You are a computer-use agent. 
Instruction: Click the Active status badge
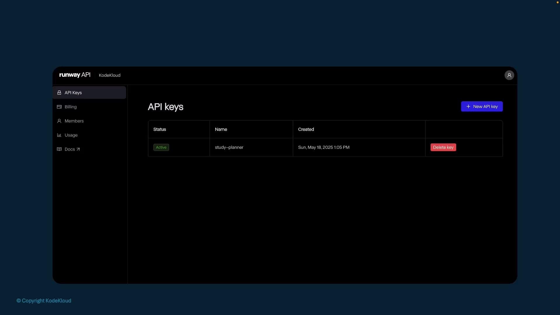click(x=161, y=147)
